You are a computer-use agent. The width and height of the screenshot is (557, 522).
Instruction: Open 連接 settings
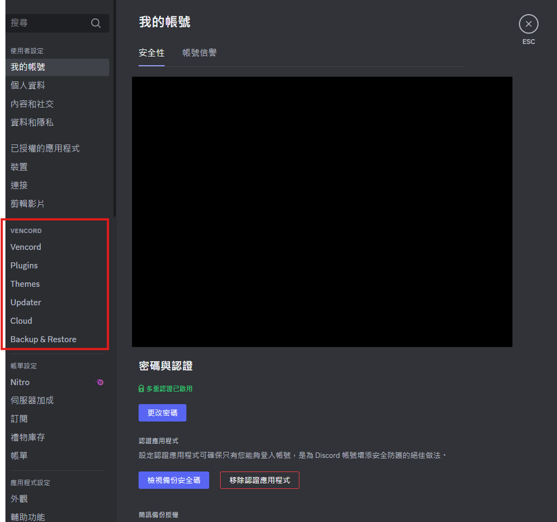pyautogui.click(x=57, y=185)
